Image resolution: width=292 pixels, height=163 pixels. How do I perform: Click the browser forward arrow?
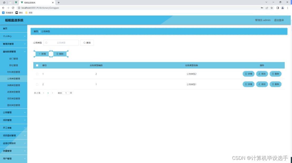point(8,8)
